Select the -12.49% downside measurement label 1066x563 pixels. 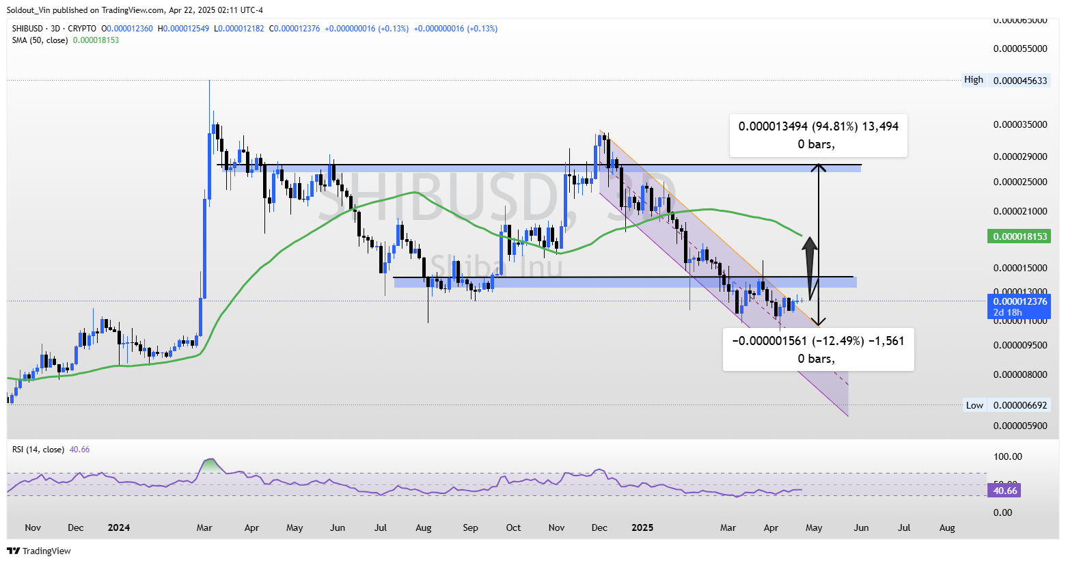818,349
